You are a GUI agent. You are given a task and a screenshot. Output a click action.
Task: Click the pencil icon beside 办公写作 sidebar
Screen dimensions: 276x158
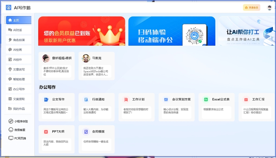[x=10, y=89]
